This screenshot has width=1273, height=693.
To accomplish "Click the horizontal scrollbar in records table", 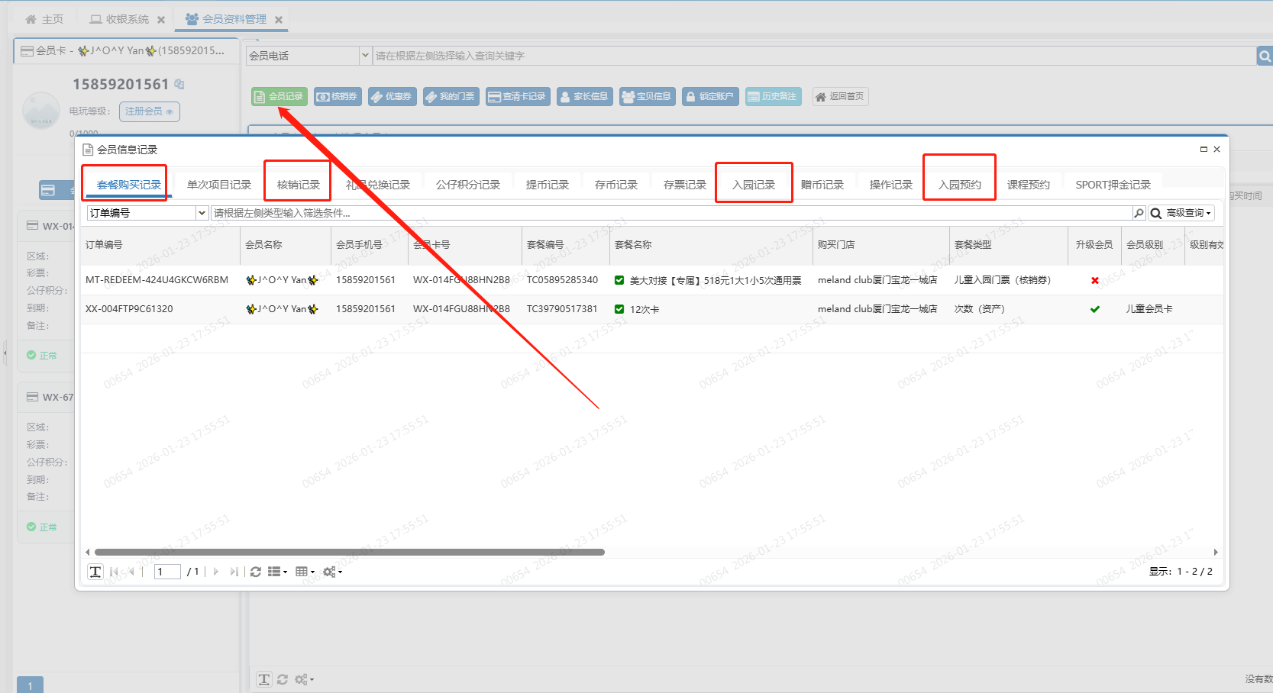I will coord(349,552).
